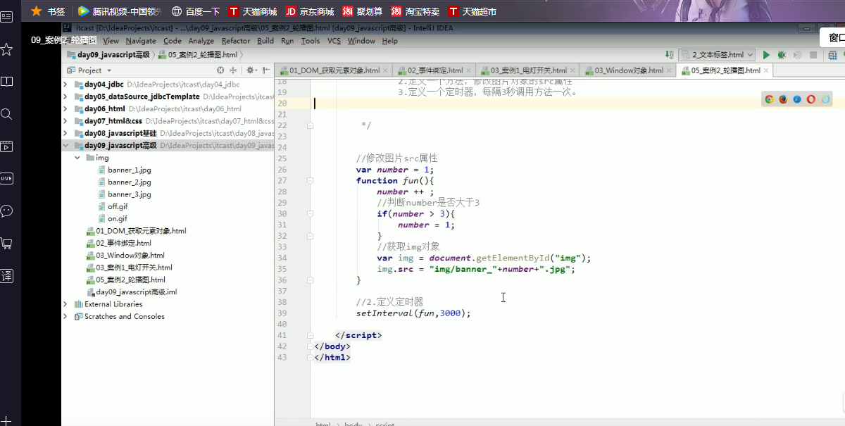Image resolution: width=845 pixels, height=426 pixels.
Task: Close the 02_事件绑定.html tab
Action: [x=468, y=71]
